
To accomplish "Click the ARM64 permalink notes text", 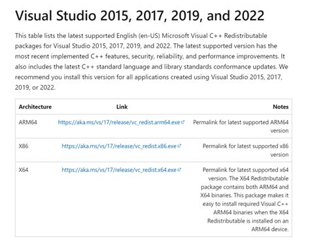I will pos(241,127).
